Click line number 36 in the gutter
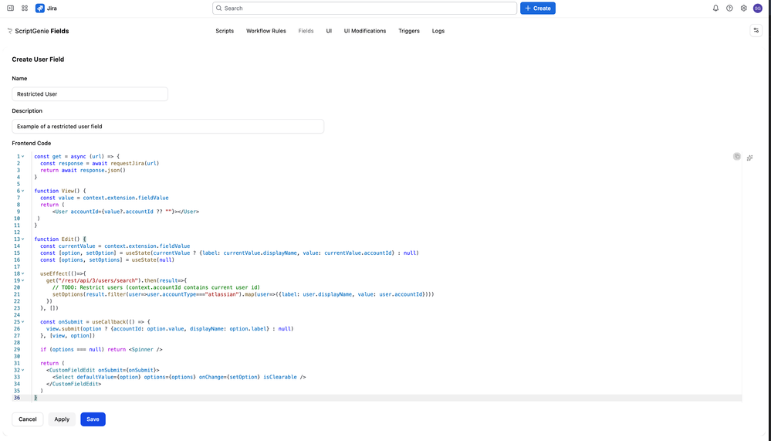This screenshot has height=441, width=771. pyautogui.click(x=17, y=398)
